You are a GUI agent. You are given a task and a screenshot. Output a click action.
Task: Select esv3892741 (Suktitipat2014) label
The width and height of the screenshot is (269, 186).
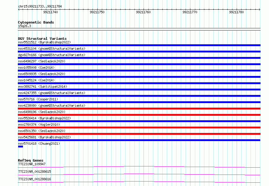(x=43, y=87)
